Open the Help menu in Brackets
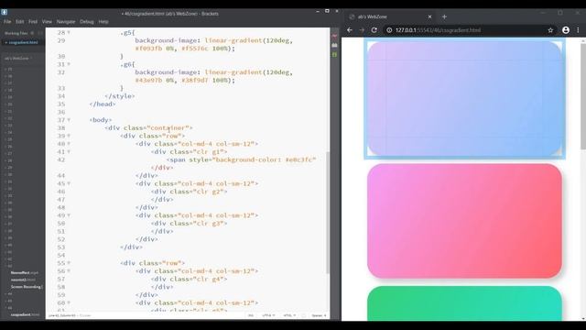This screenshot has height=330, width=586. click(x=103, y=22)
